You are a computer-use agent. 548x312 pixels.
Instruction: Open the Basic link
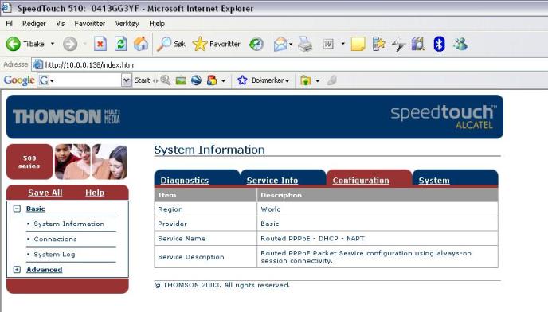pyautogui.click(x=36, y=209)
